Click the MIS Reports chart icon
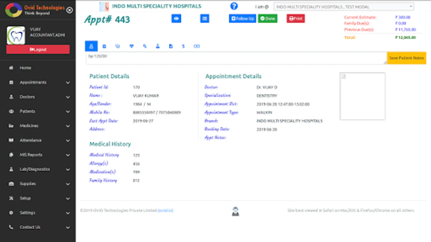This screenshot has height=242, width=431. click(x=11, y=155)
